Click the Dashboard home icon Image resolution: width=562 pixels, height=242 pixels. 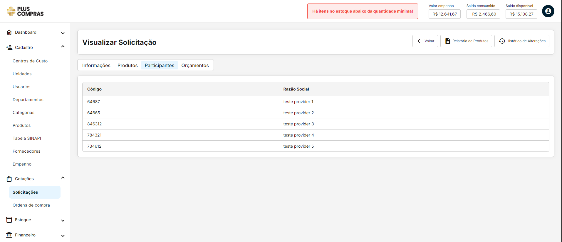pyautogui.click(x=9, y=32)
